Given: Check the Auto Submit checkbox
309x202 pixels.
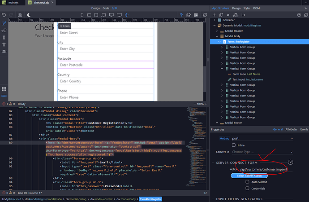Looking at the screenshot, I should pyautogui.click(x=247, y=182).
